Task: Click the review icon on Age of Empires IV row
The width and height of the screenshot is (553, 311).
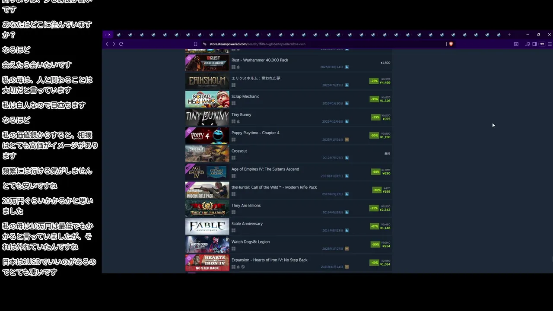Action: (346, 176)
